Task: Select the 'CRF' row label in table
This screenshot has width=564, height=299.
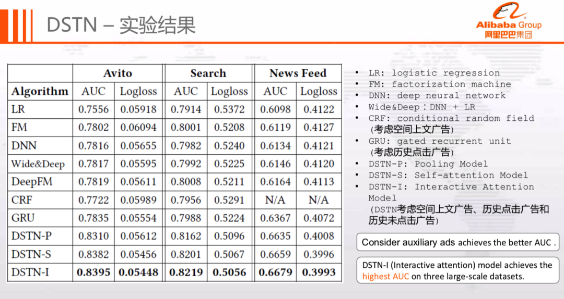Action: point(21,200)
